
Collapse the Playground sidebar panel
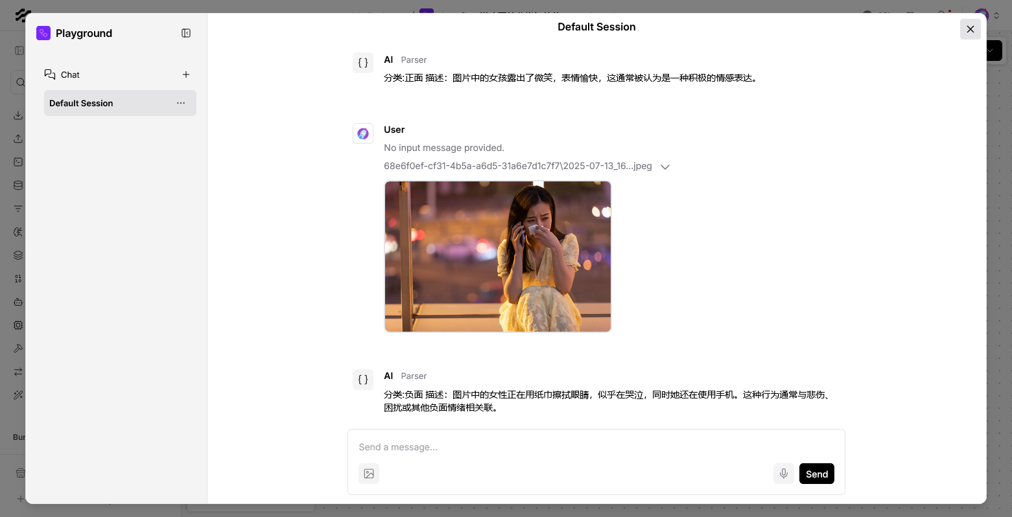(x=186, y=33)
